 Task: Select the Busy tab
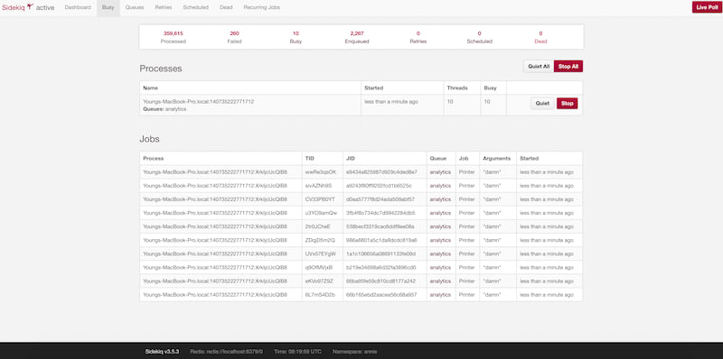[108, 7]
